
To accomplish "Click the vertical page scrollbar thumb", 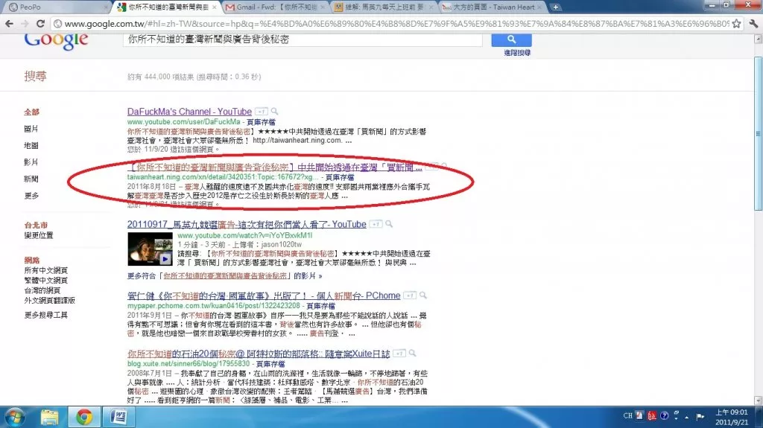I will pyautogui.click(x=758, y=134).
